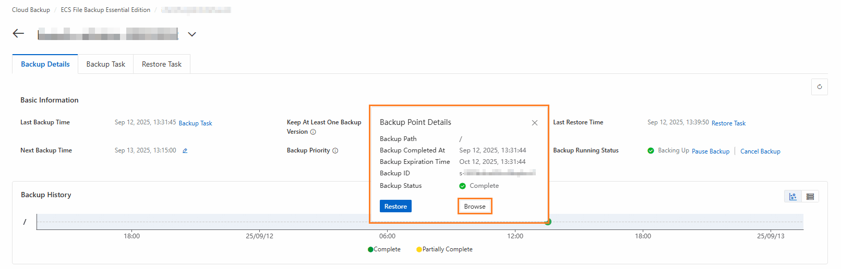Switch Backup History to list view
The width and height of the screenshot is (841, 269).
point(810,196)
